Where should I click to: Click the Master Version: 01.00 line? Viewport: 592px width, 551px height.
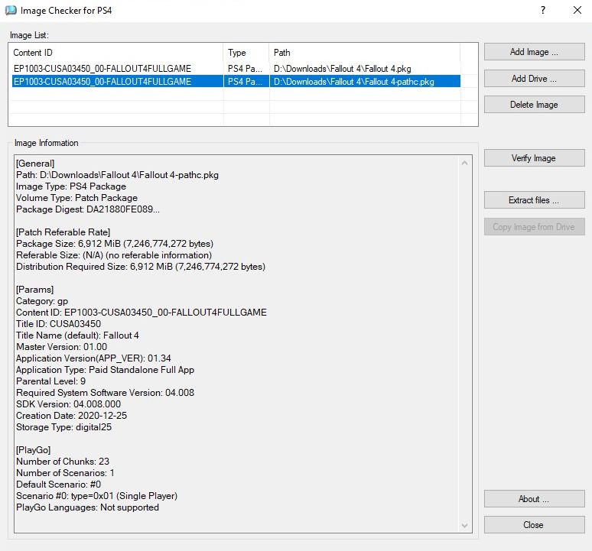tap(61, 347)
